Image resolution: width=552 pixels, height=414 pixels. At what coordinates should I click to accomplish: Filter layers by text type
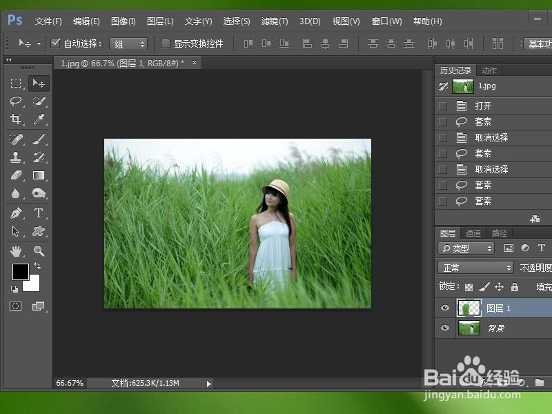542,248
